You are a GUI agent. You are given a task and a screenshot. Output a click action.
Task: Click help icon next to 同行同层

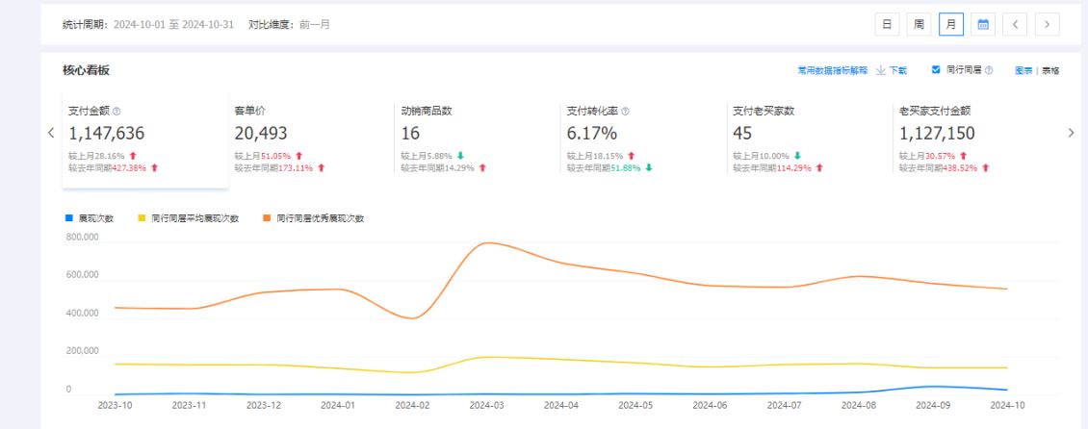(989, 70)
